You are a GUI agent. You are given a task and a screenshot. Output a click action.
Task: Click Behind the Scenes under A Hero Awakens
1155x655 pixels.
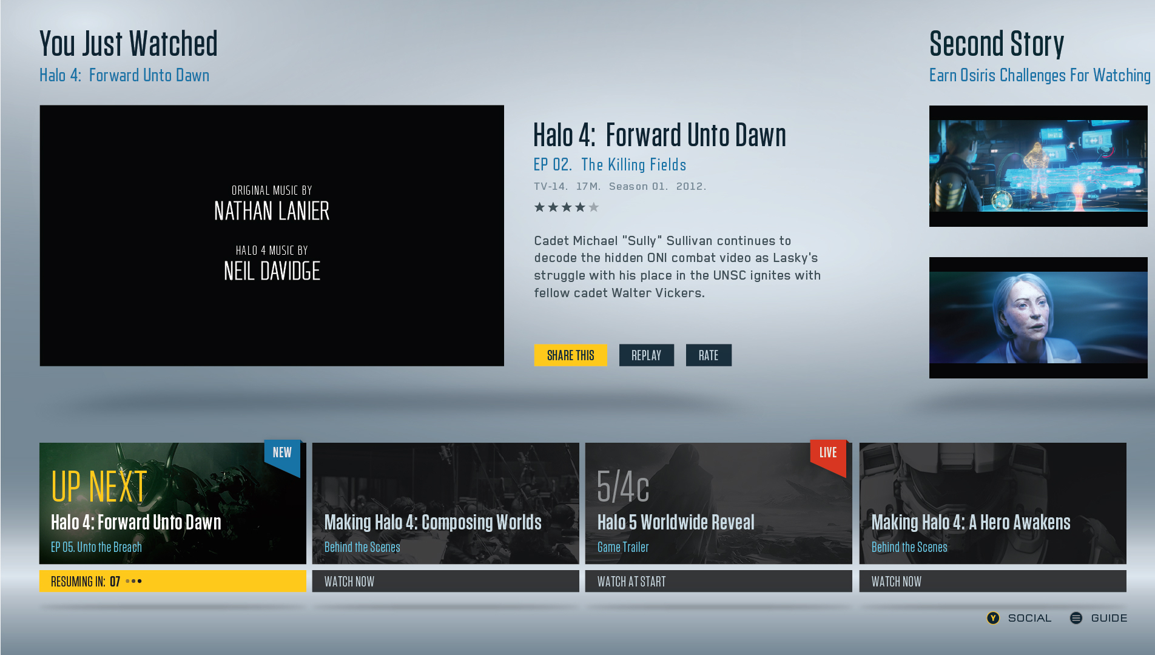point(909,547)
